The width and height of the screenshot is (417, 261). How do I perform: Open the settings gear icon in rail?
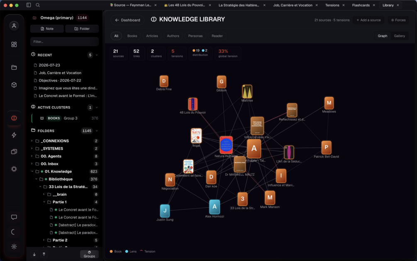(x=14, y=247)
